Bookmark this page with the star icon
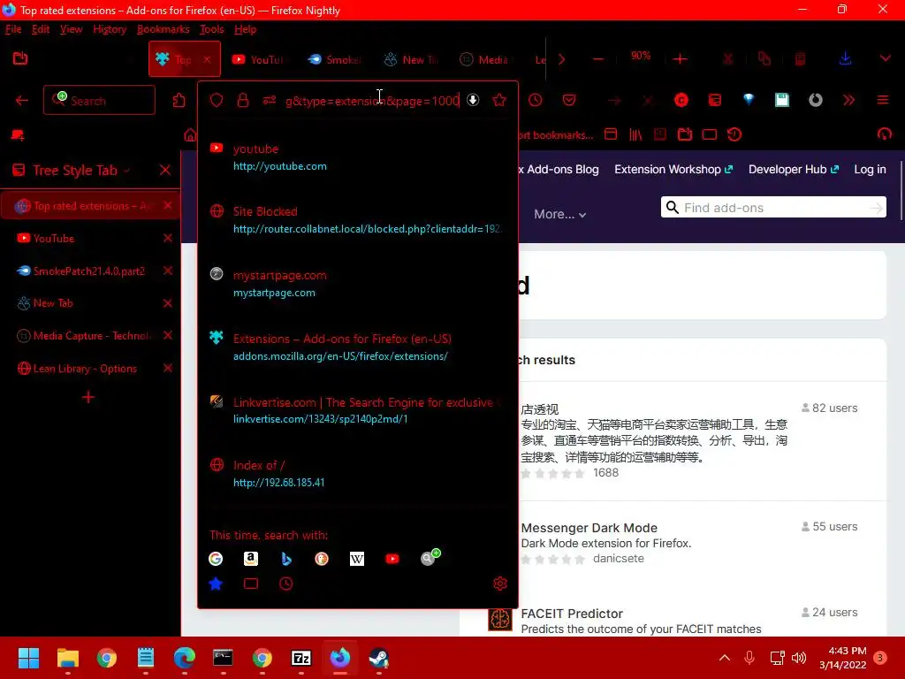This screenshot has height=679, width=905. (500, 101)
